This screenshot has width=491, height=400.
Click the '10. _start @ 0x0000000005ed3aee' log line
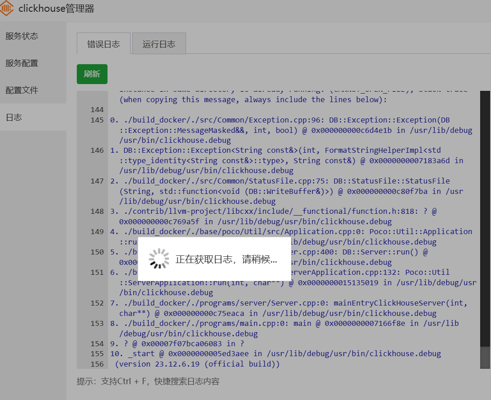point(275,353)
